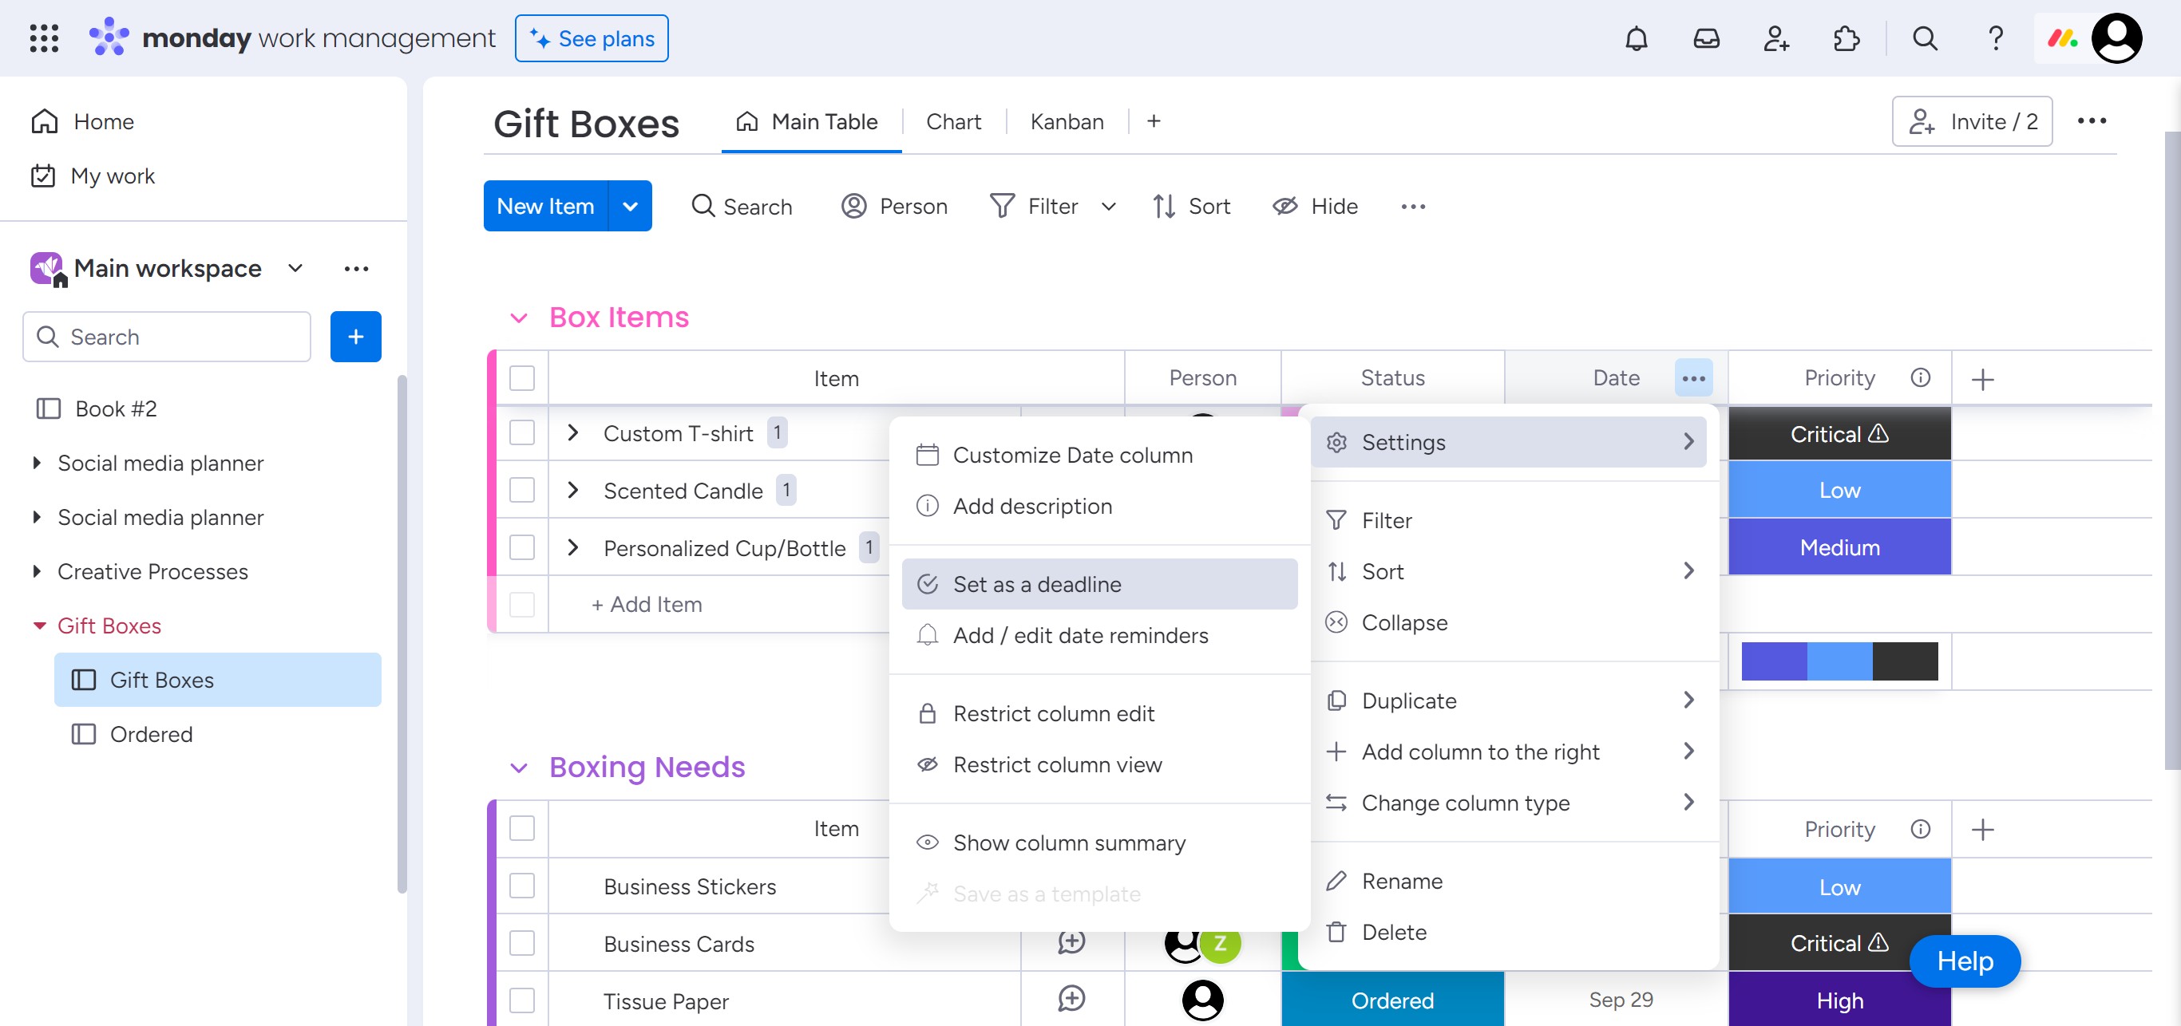Click the Invite / 2 button
Screen dimensions: 2181x1026
click(1972, 122)
